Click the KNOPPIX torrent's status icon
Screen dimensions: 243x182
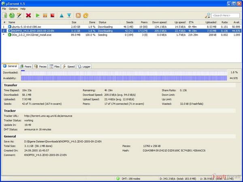click(10, 31)
